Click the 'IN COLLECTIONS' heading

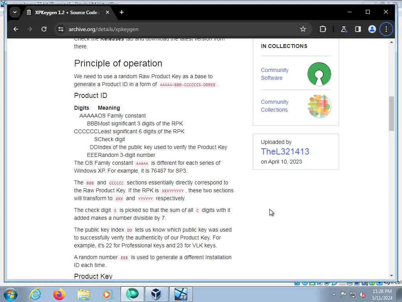pyautogui.click(x=284, y=46)
